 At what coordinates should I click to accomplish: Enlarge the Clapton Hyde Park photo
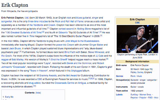click(x=137, y=39)
